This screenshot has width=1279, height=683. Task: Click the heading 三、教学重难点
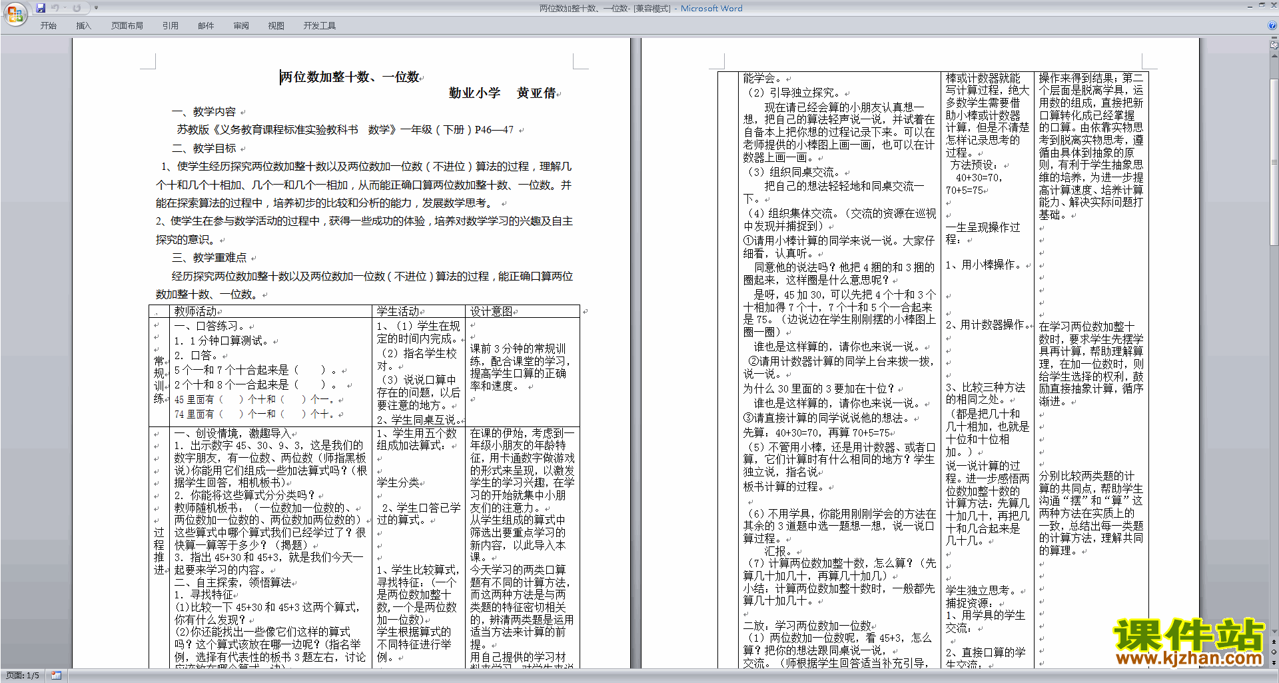pyautogui.click(x=209, y=258)
